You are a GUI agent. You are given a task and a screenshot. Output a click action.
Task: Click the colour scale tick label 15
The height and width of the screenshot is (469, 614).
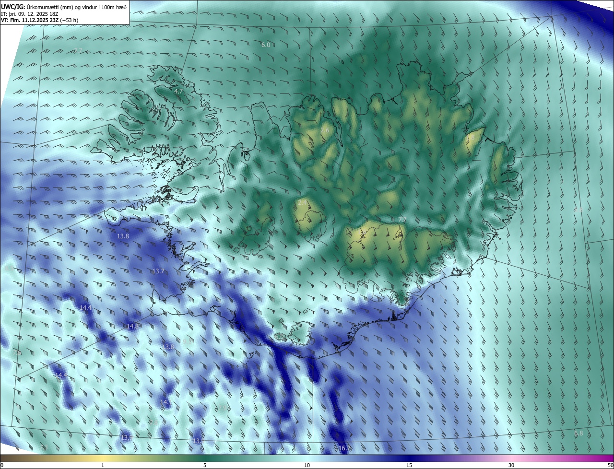(x=409, y=466)
